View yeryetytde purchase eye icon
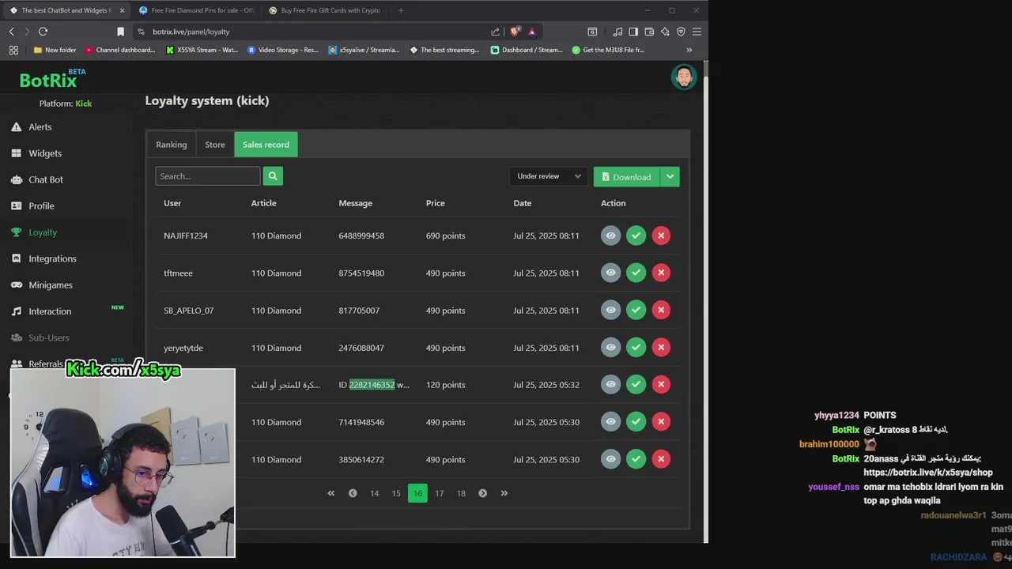The image size is (1012, 569). pyautogui.click(x=610, y=347)
